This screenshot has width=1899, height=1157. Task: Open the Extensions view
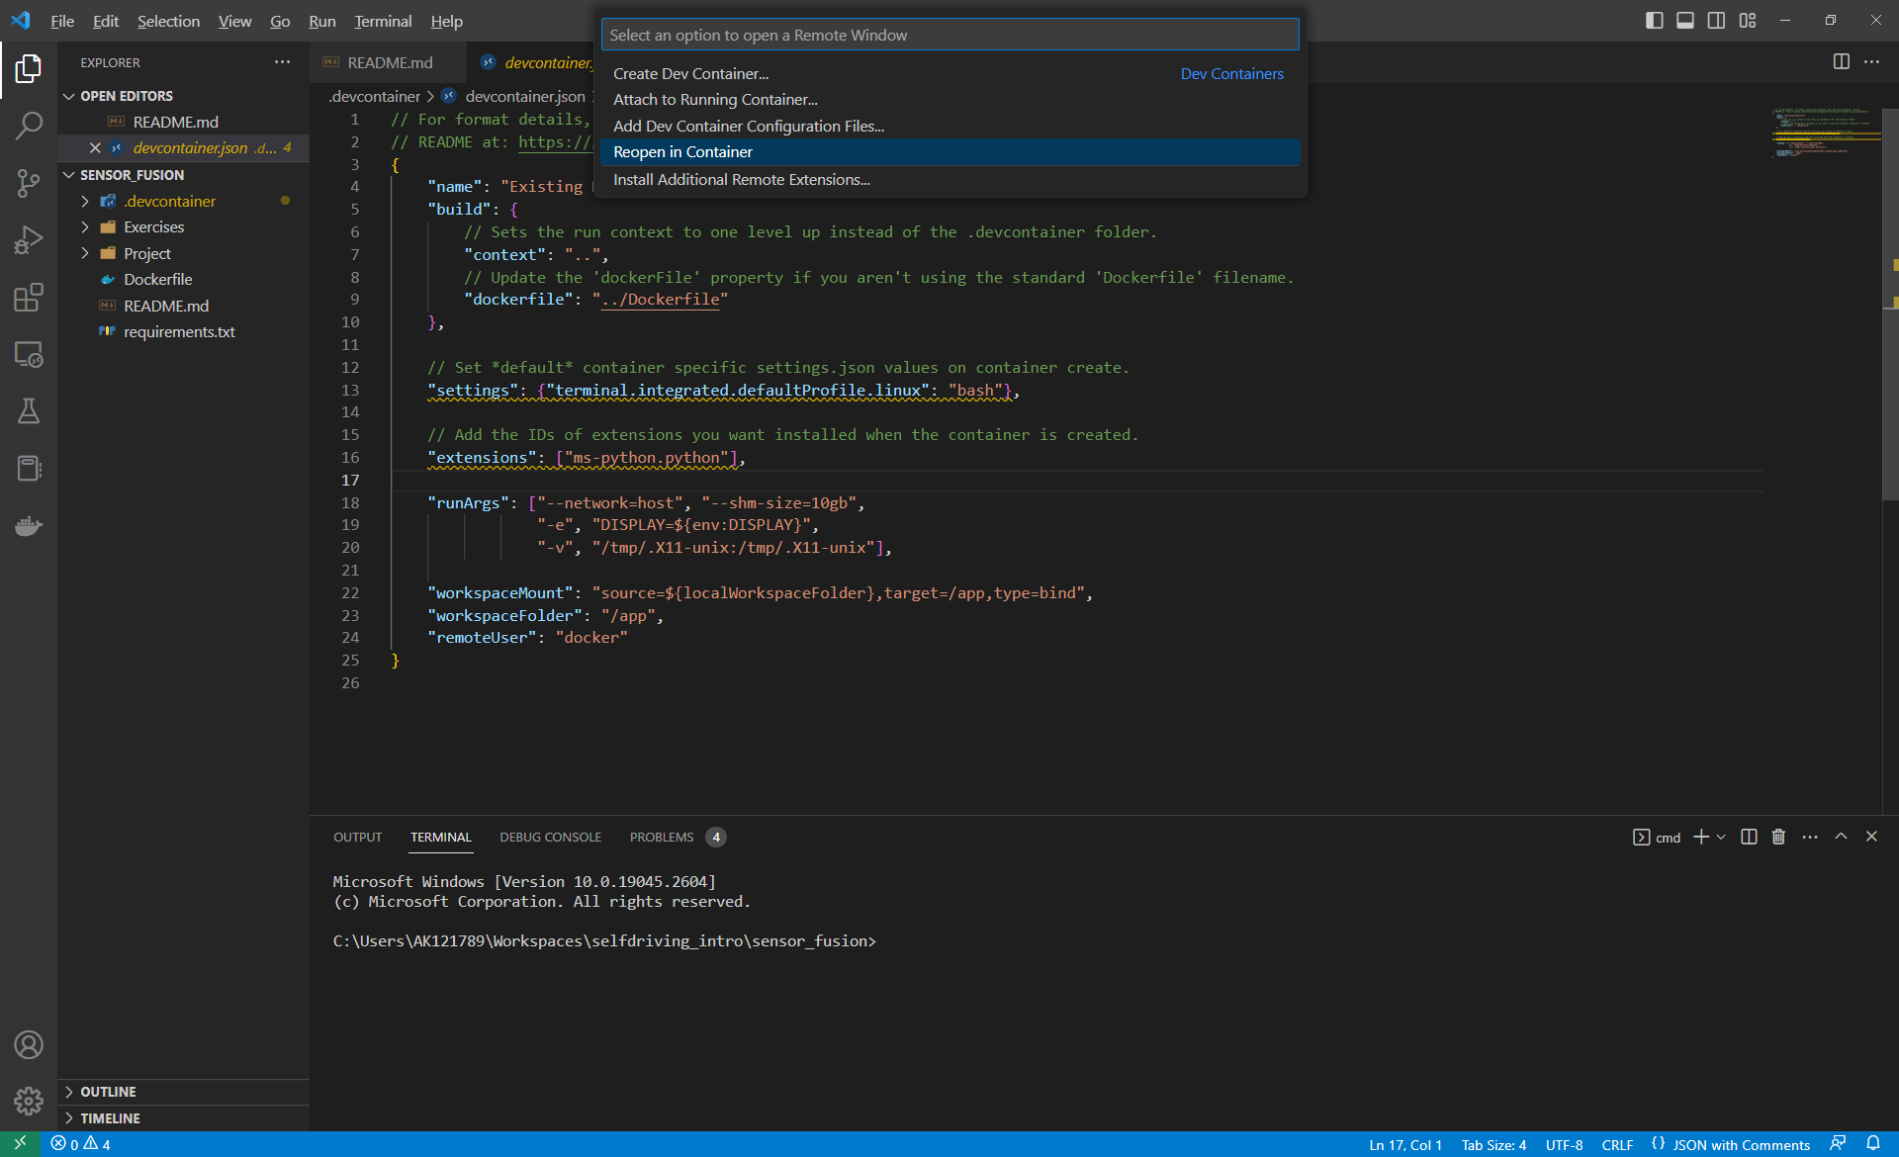click(x=29, y=297)
